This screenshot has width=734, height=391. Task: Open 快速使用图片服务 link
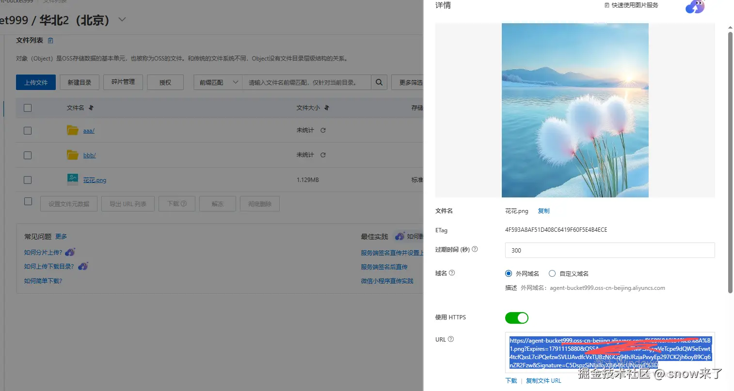[x=631, y=5]
